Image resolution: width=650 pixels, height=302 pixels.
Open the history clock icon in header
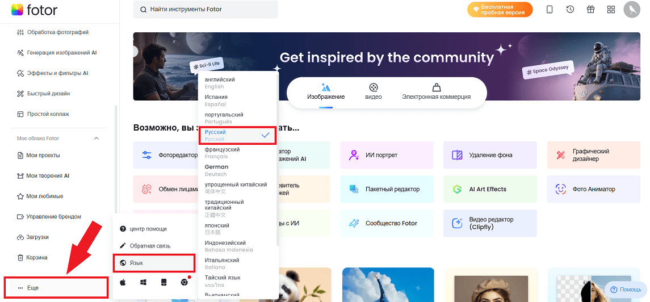(x=570, y=10)
